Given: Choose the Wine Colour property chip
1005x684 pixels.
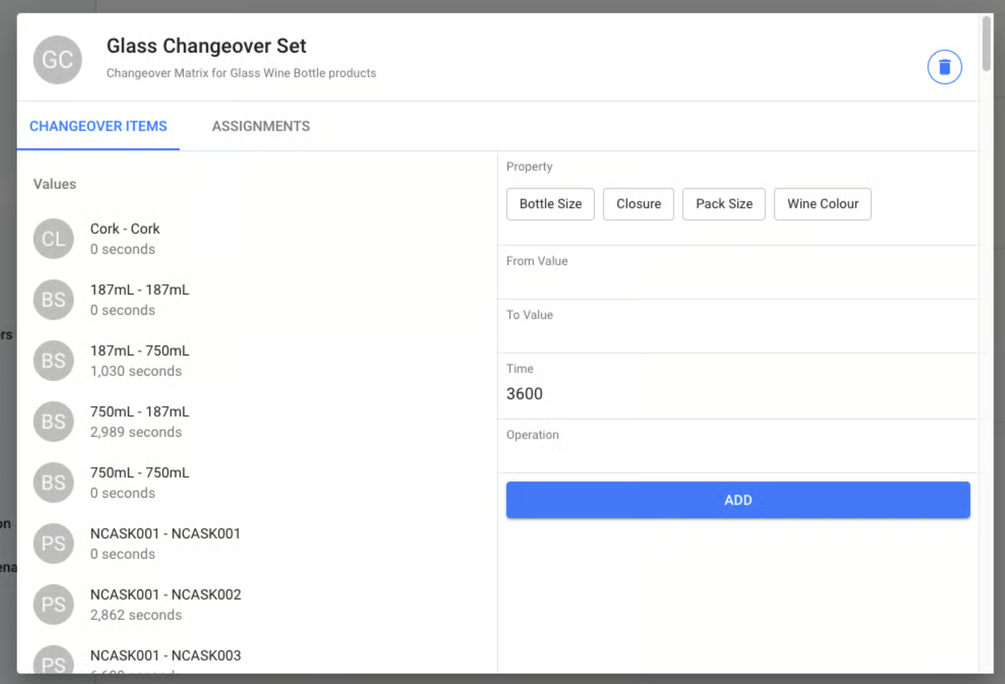Looking at the screenshot, I should pyautogui.click(x=822, y=204).
